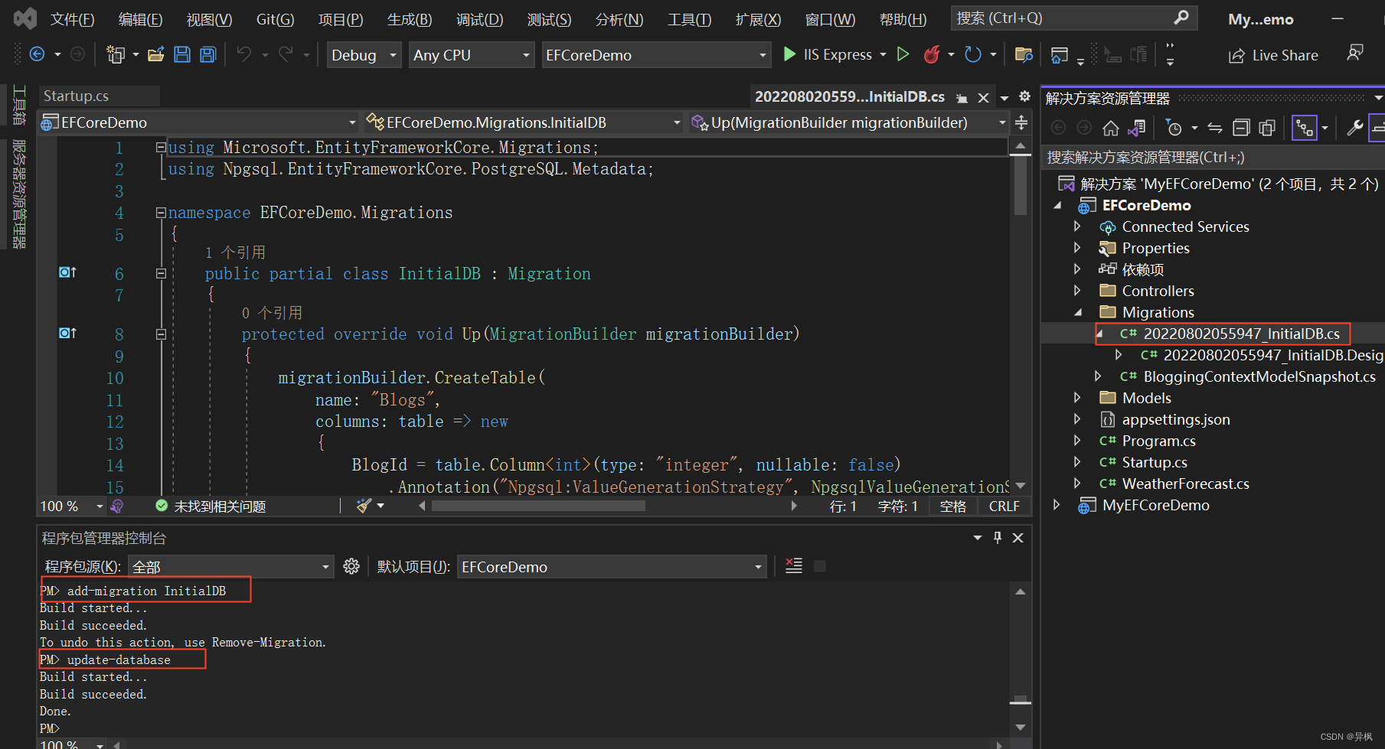Click the Redo arrow icon
This screenshot has width=1385, height=749.
pos(286,54)
